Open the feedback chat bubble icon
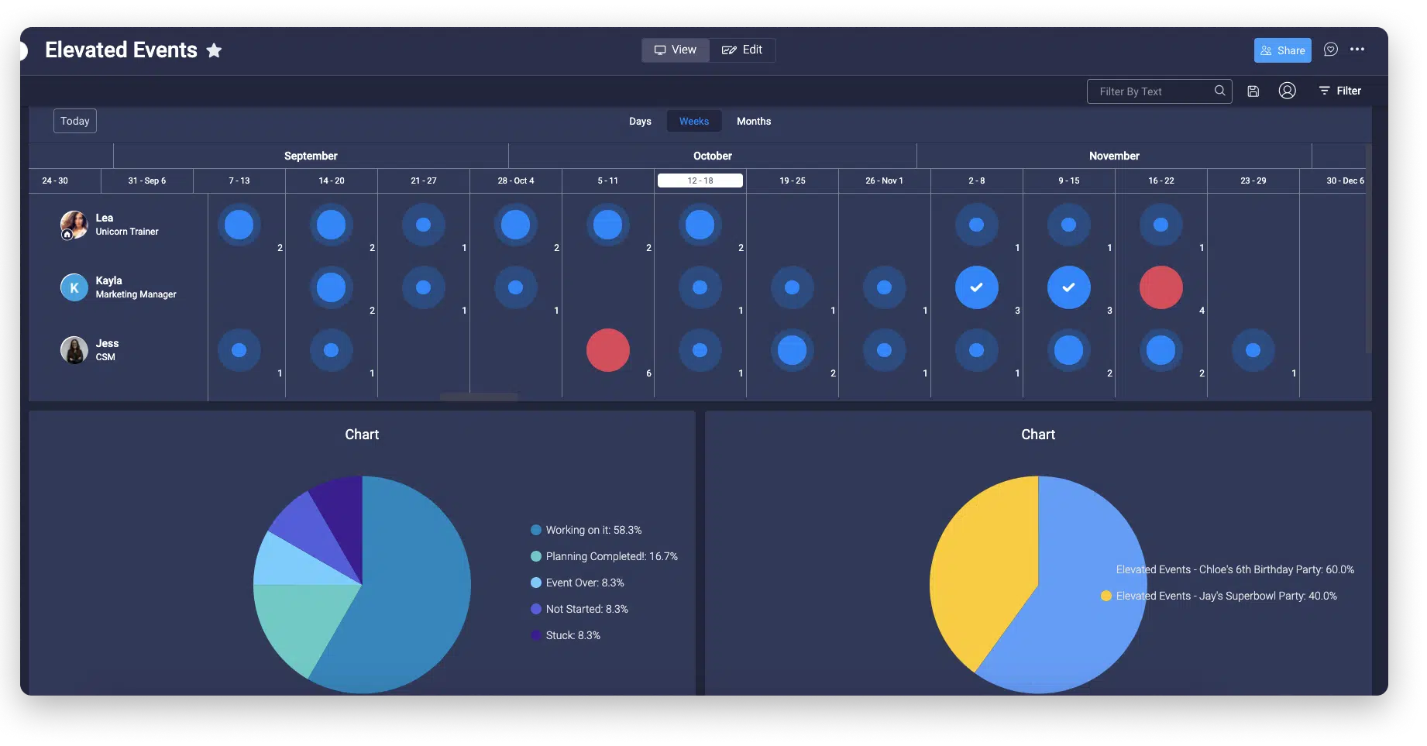1427x746 pixels. click(x=1330, y=50)
